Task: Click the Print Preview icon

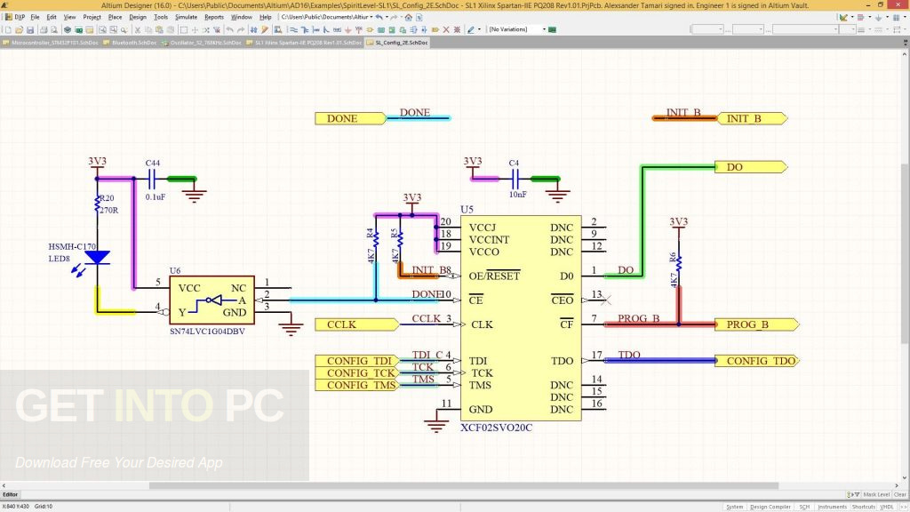Action: 54,29
